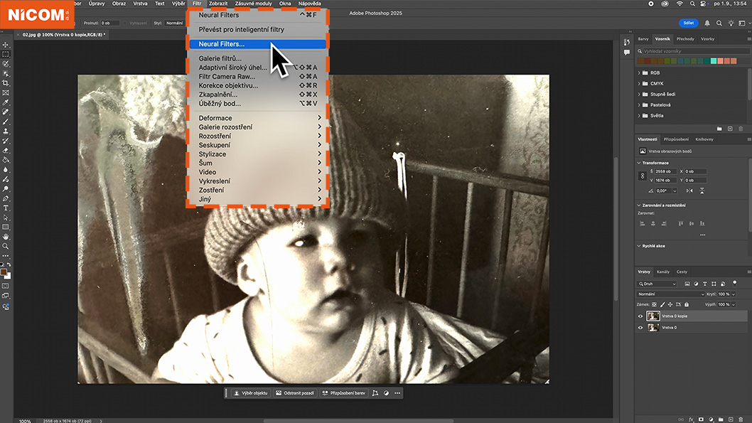
Task: Select the Move tool
Action: pos(5,43)
